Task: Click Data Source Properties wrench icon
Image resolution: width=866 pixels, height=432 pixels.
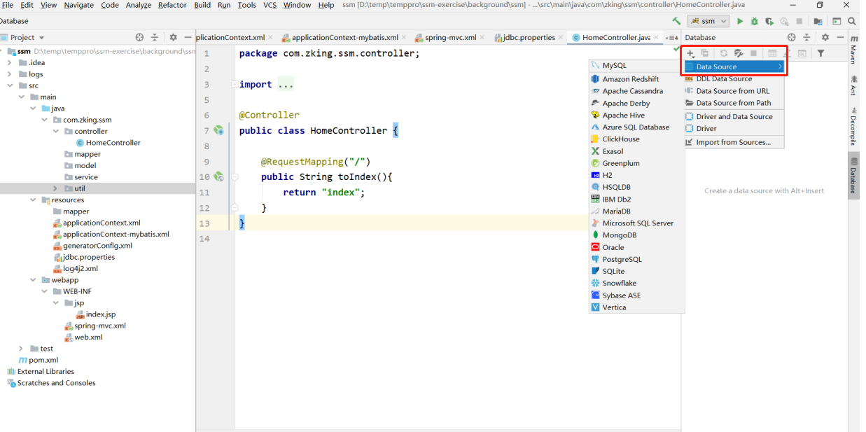Action: (x=738, y=53)
